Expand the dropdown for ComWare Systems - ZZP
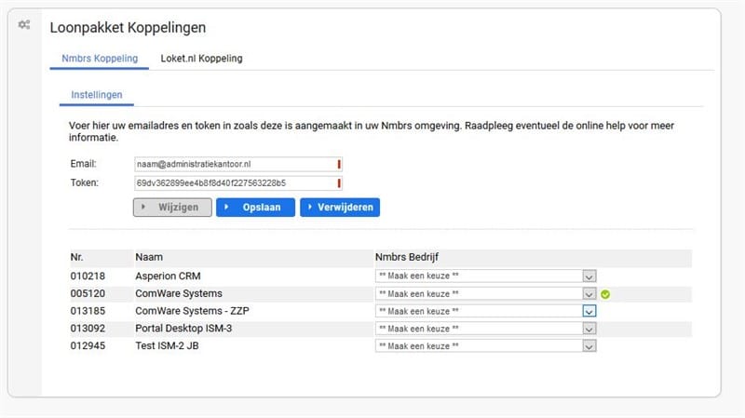Image resolution: width=745 pixels, height=418 pixels. 485,311
